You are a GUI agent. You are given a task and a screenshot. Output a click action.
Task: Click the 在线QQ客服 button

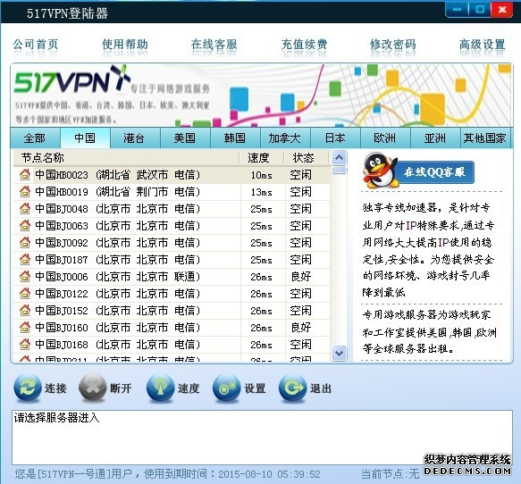pos(435,172)
